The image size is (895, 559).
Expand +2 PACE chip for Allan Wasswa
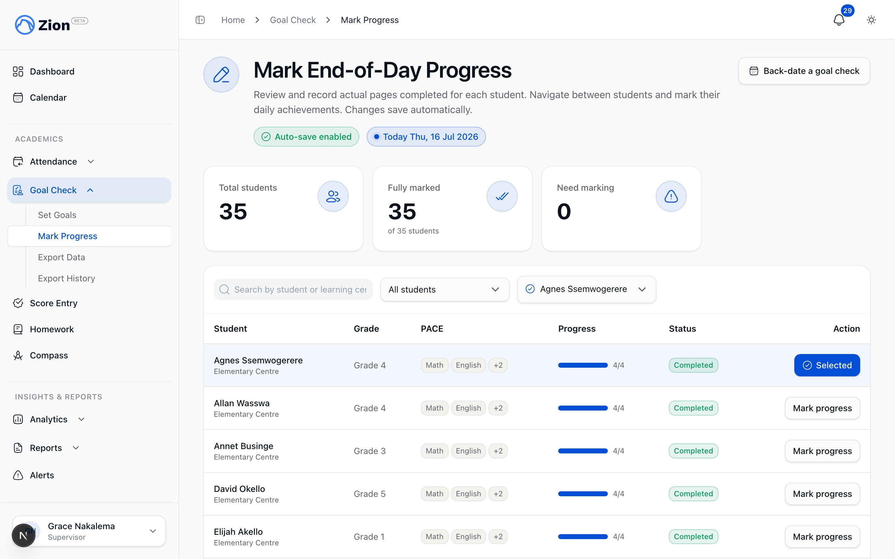[x=498, y=408]
